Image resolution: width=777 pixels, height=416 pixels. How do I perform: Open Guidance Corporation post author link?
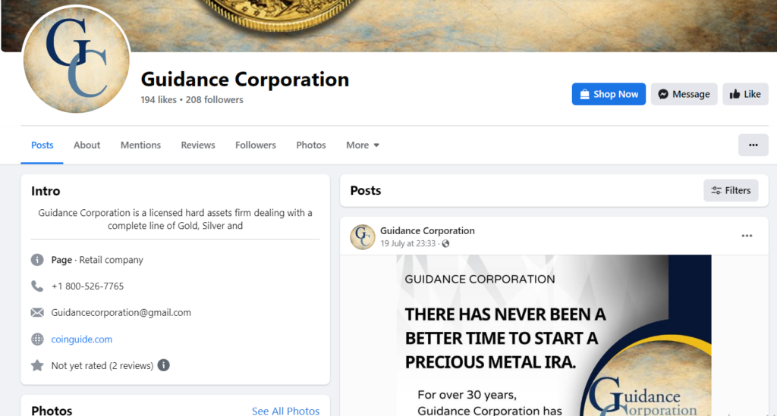click(x=427, y=230)
